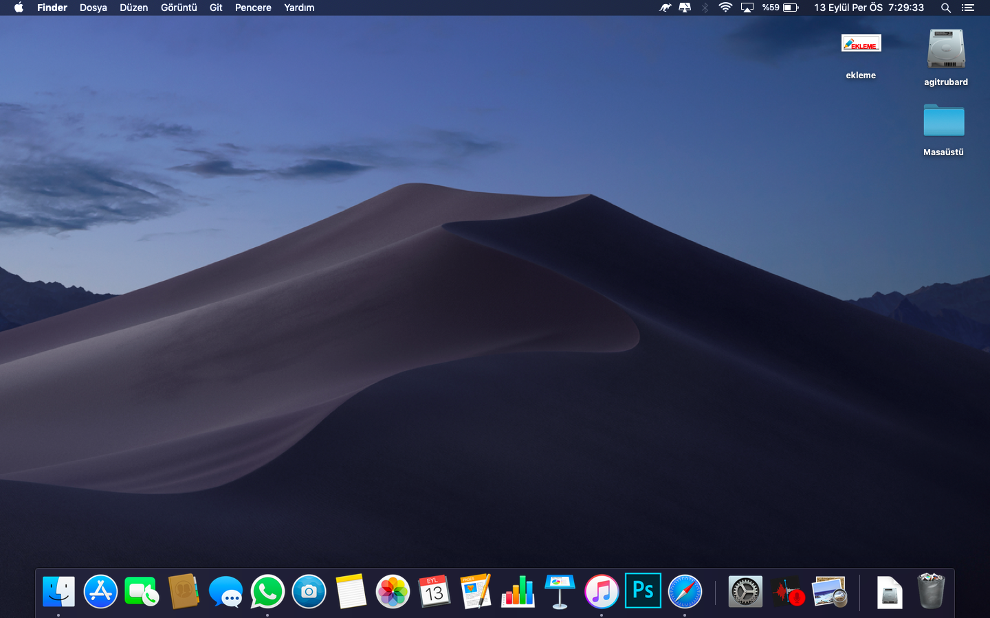The image size is (990, 618).
Task: Launch Messages from the Dock
Action: pyautogui.click(x=225, y=591)
